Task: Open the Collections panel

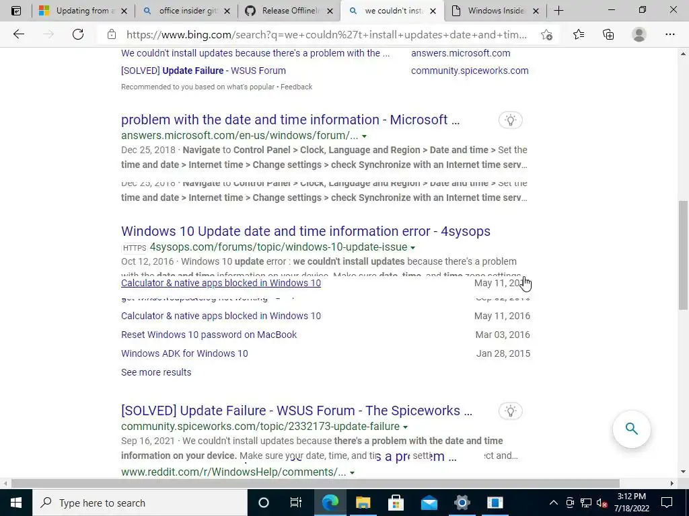Action: coord(608,34)
